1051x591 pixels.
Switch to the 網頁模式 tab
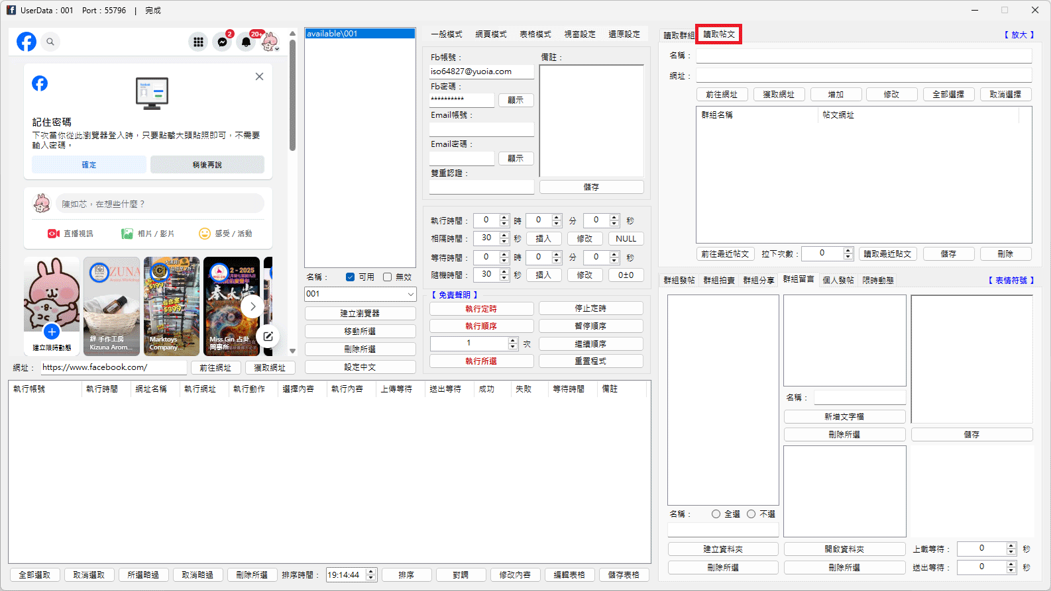491,34
